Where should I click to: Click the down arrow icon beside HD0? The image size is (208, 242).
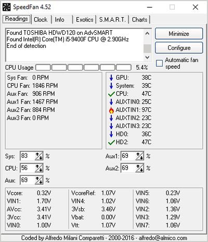coord(111,134)
